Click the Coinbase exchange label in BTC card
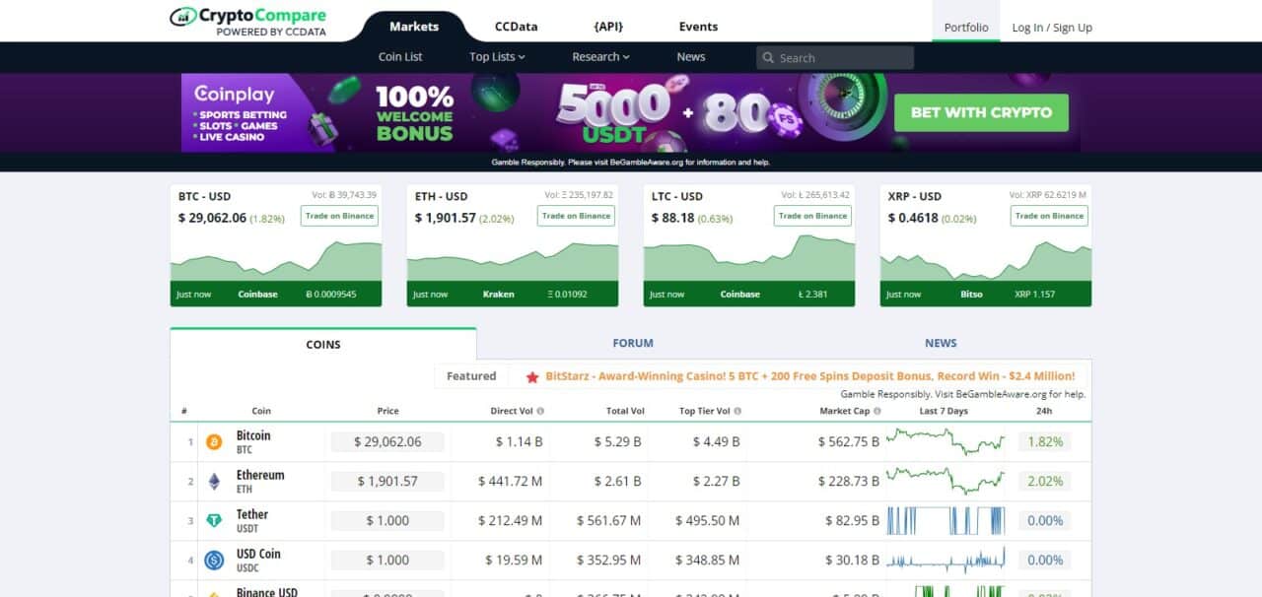Screen dimensions: 1262x597 257,294
